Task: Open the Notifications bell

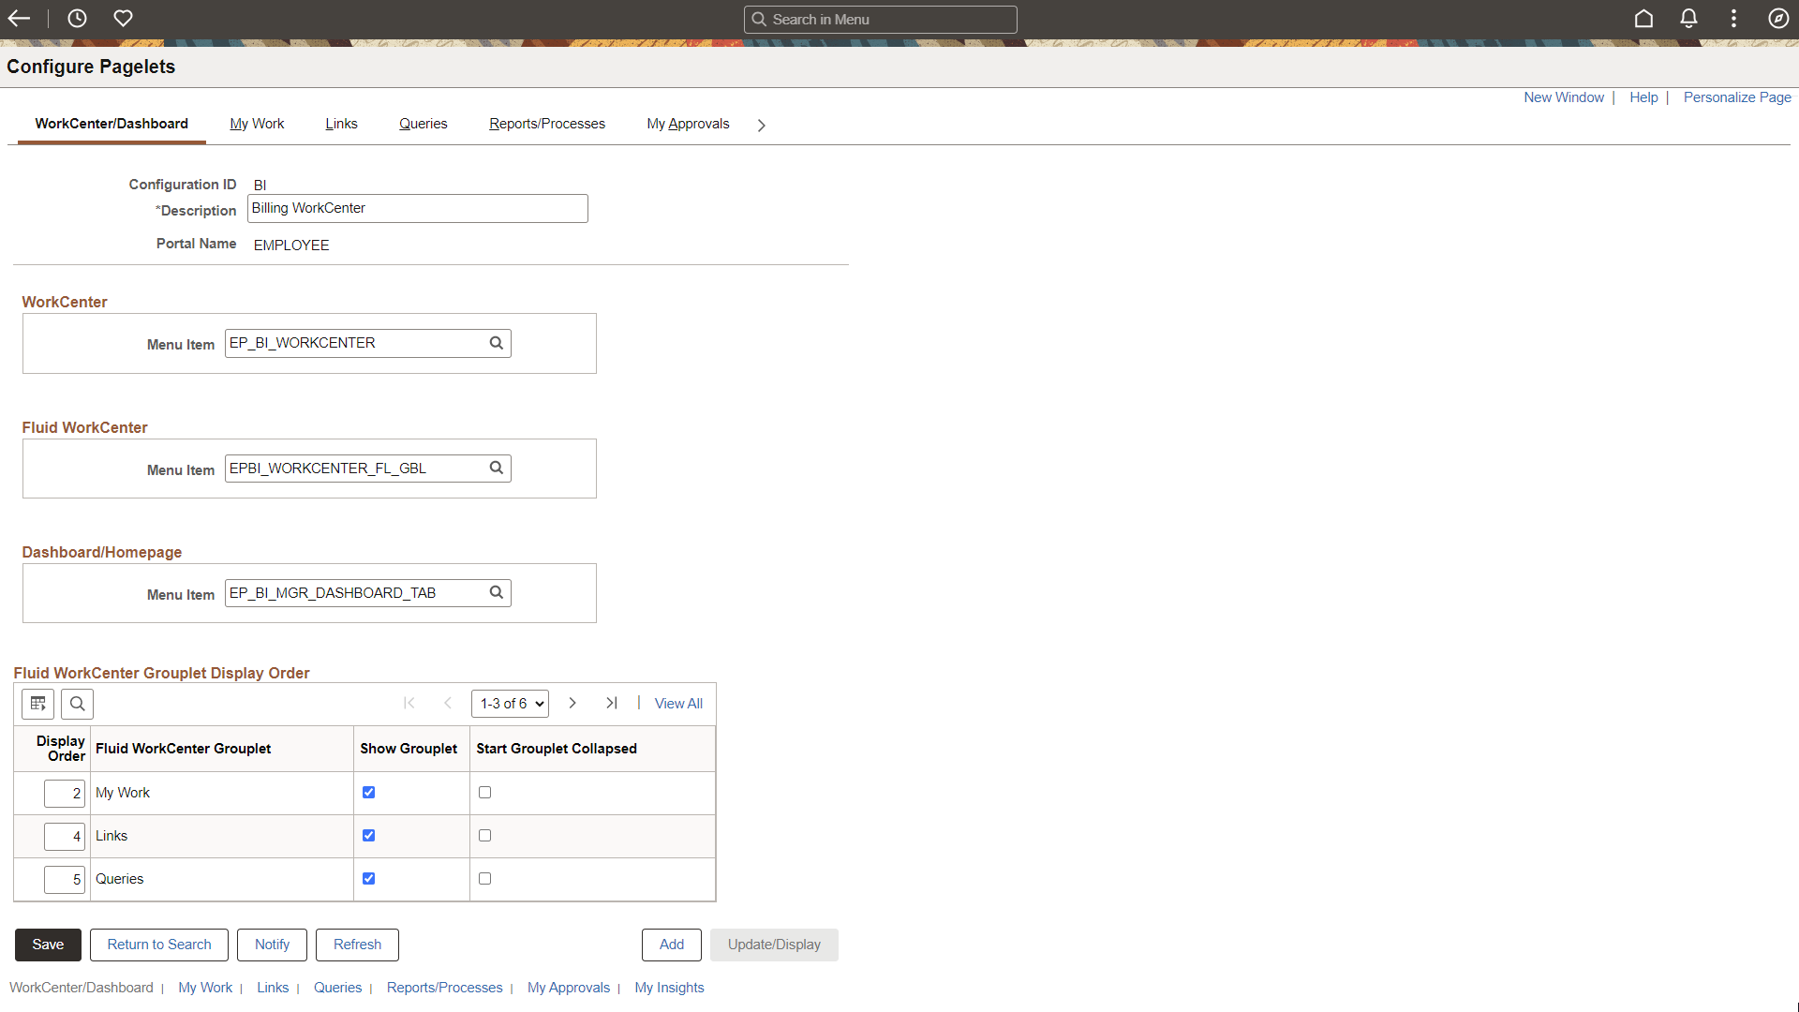Action: [x=1687, y=18]
